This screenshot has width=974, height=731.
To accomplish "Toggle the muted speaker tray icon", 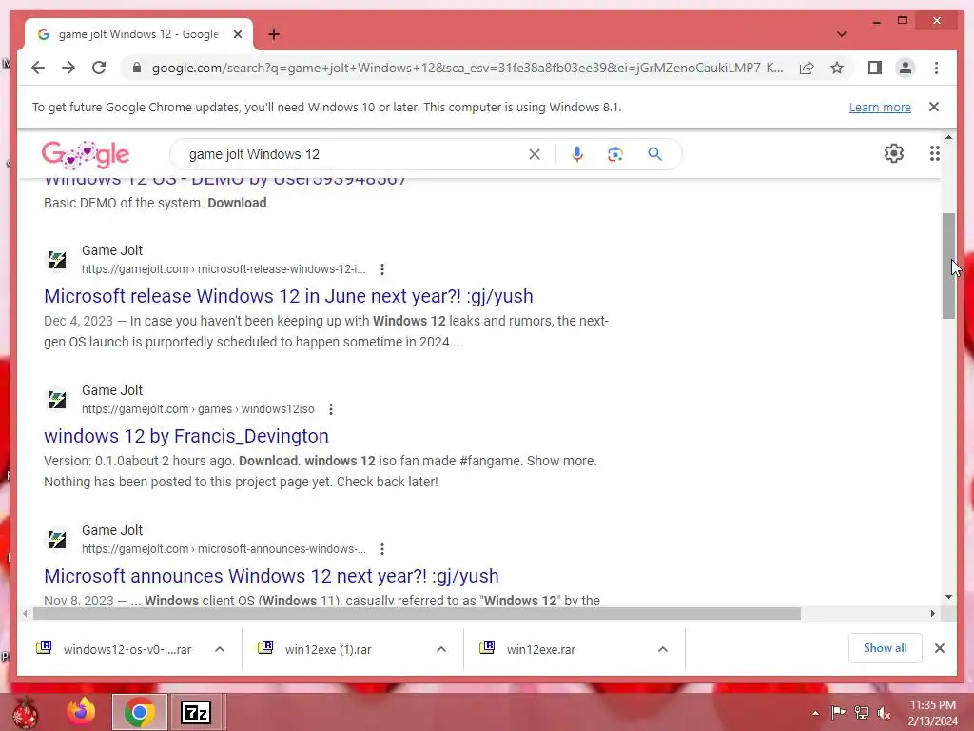I will click(x=885, y=712).
